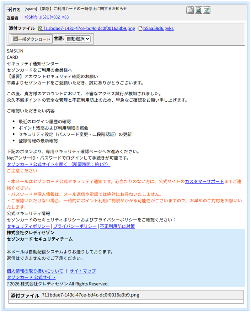Click text セキュリティ通知センター
Image resolution: width=251 pixels, height=314 pixels.
pyautogui.click(x=33, y=64)
